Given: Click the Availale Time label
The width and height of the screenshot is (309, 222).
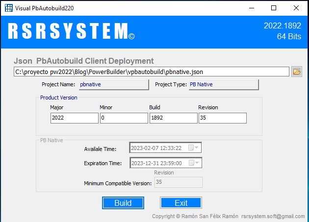Looking at the screenshot, I should click(x=100, y=149).
